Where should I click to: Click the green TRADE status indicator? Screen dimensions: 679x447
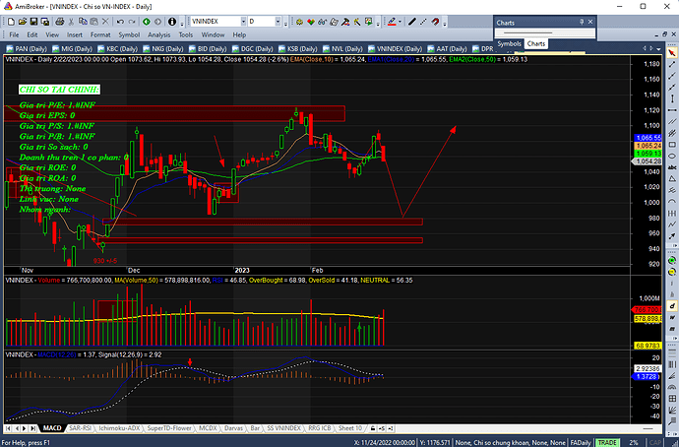tap(607, 443)
